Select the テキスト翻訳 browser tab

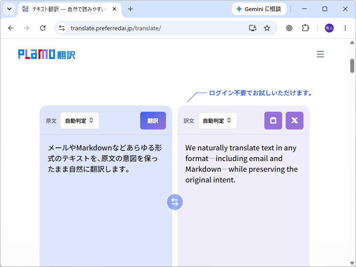click(69, 9)
